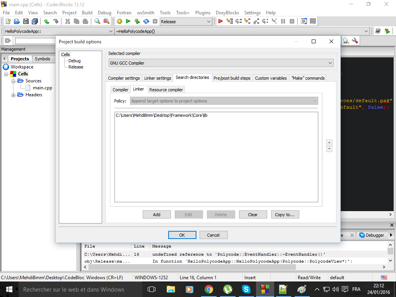396x297 pixels.
Task: Click the Save all files toolbar icon
Action: [35, 21]
